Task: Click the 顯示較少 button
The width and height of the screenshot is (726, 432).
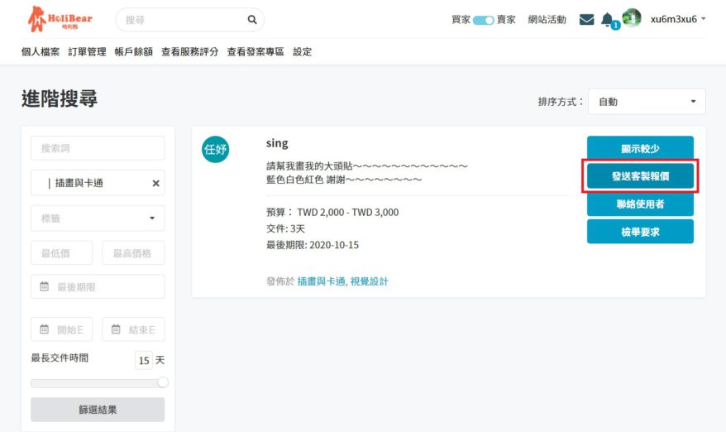Action: (640, 148)
